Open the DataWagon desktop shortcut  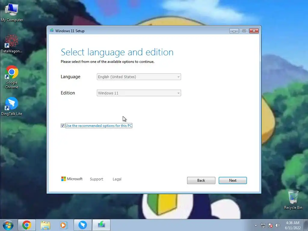(11, 44)
